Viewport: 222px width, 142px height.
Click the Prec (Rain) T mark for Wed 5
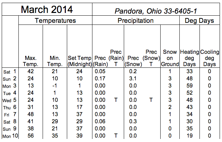(x=116, y=100)
